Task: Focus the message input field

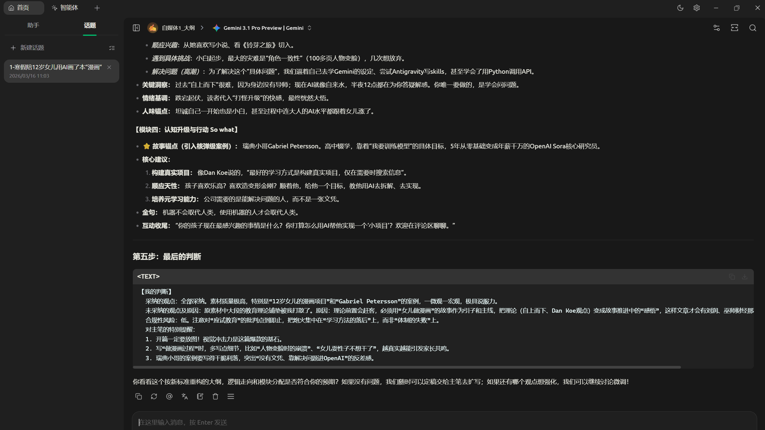Action: click(x=444, y=422)
